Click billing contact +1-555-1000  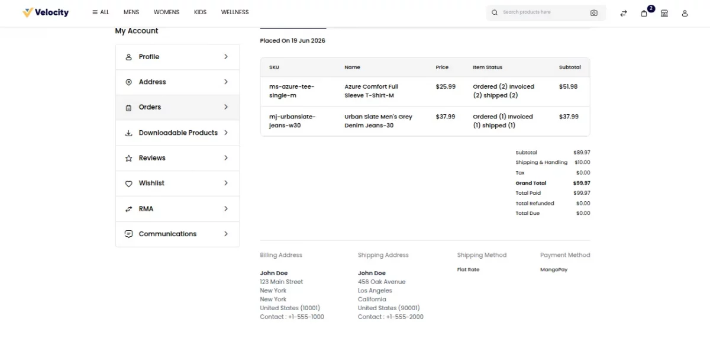click(x=292, y=317)
